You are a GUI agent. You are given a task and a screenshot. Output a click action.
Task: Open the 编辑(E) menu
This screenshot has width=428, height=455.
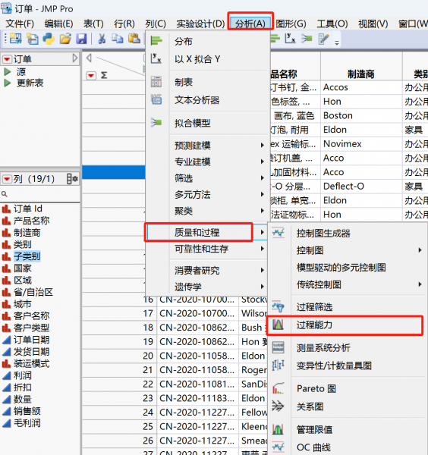tap(59, 24)
